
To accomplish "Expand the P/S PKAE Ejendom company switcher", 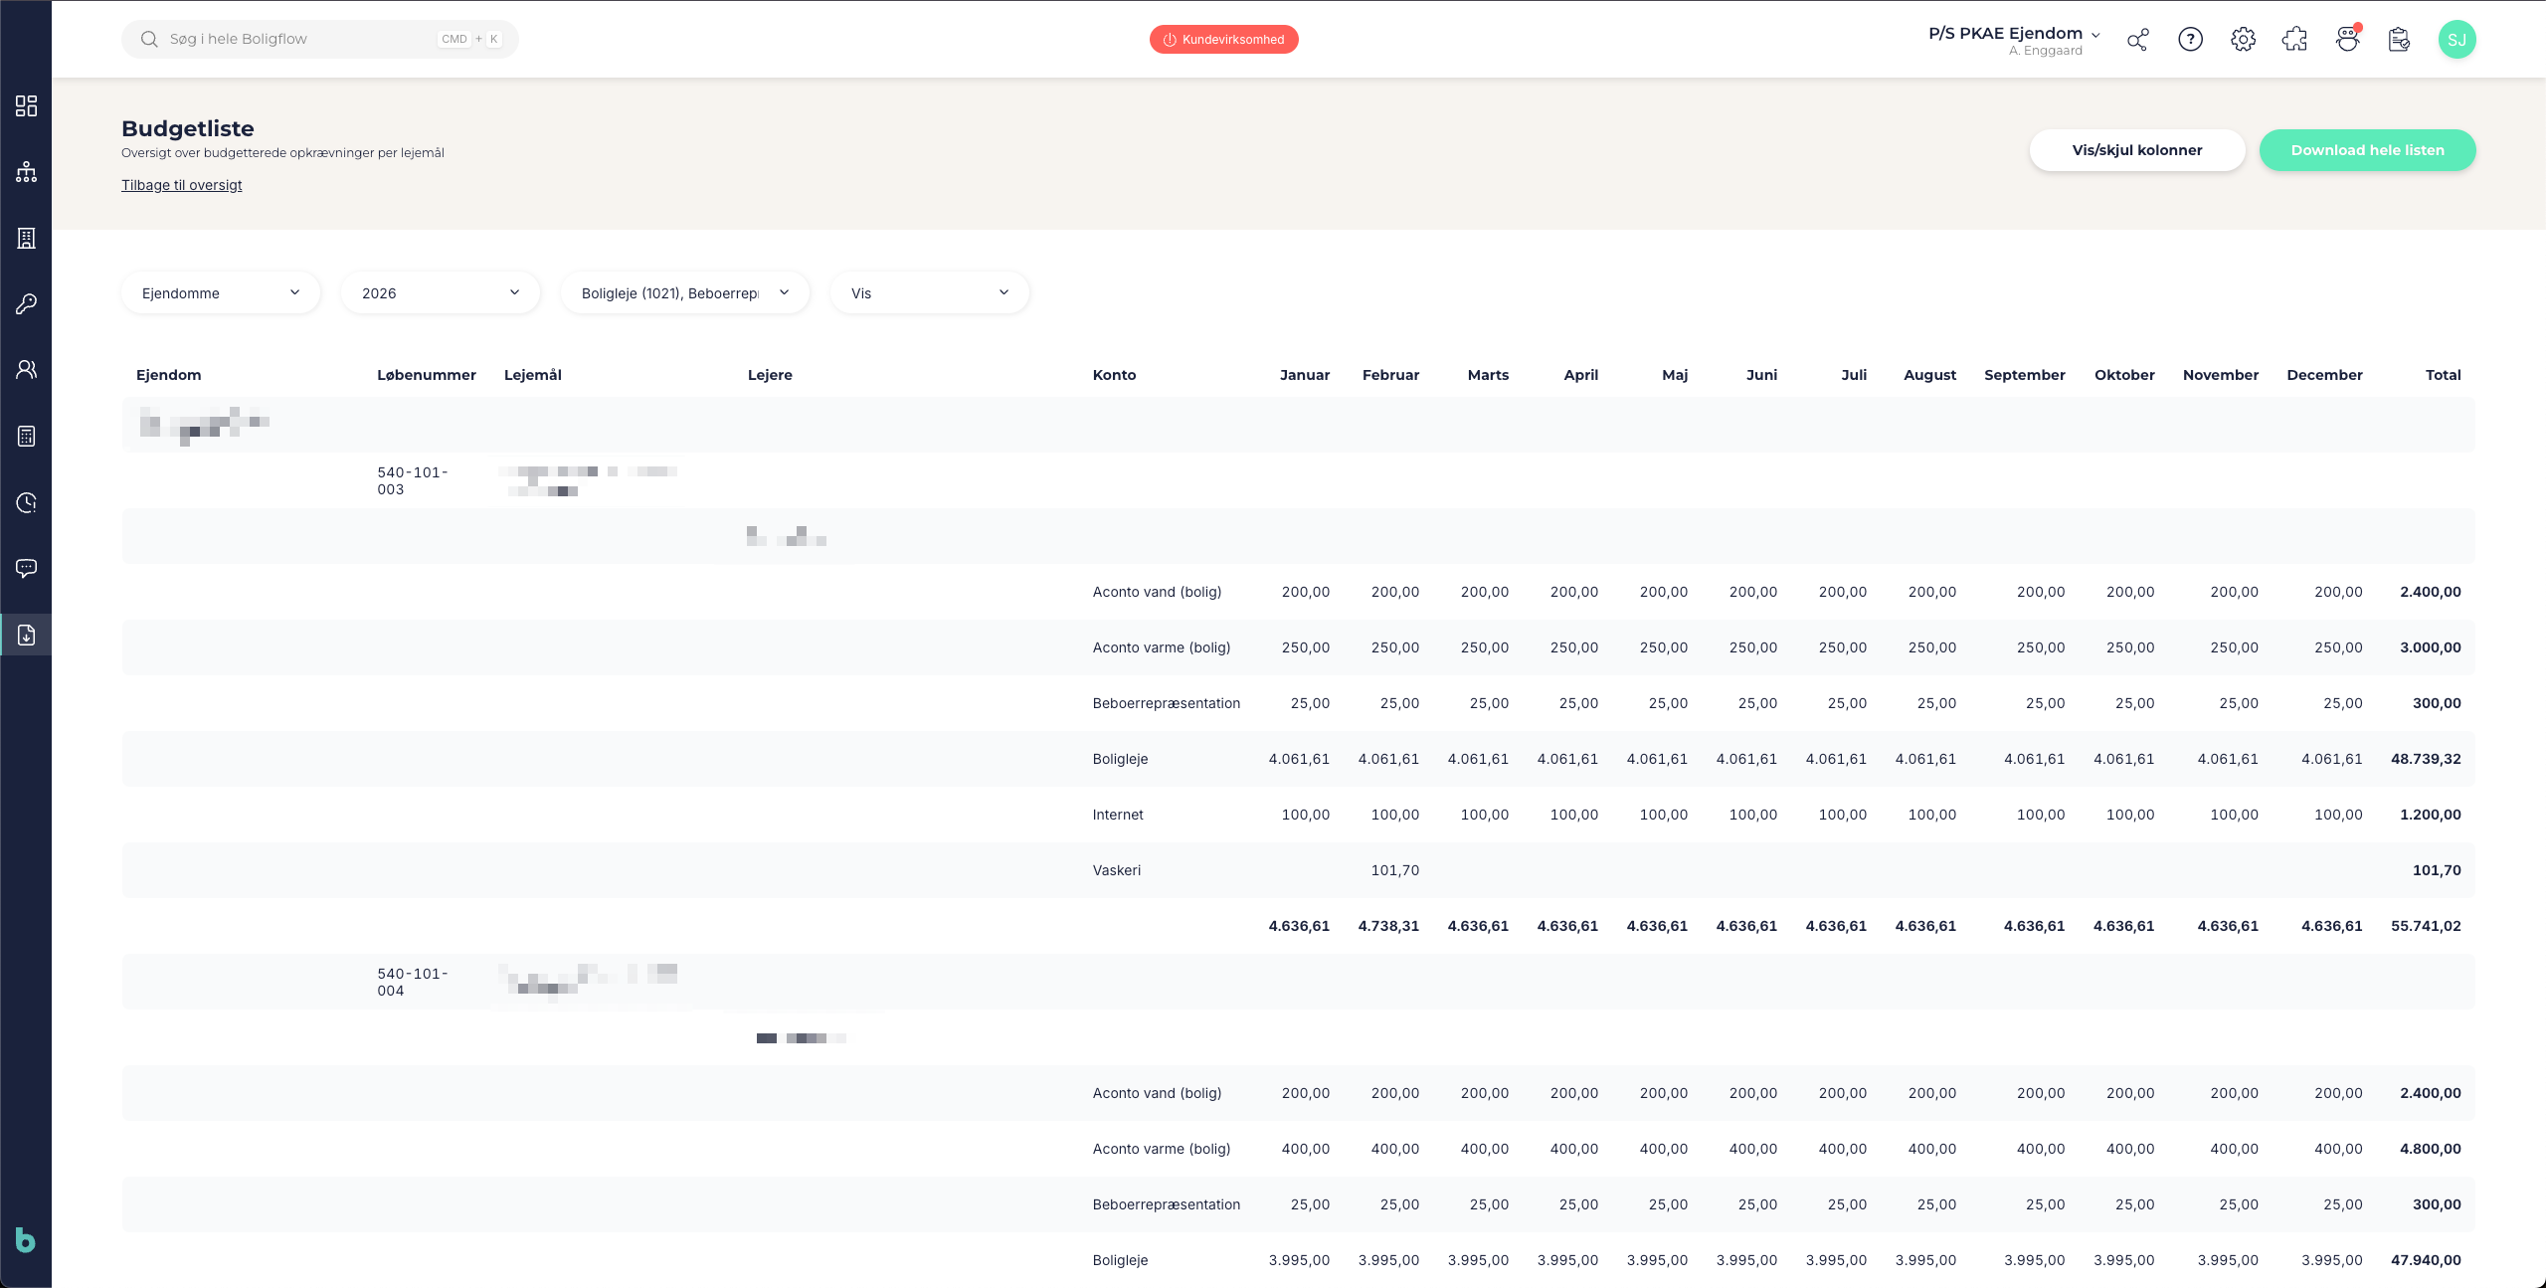I will 2014,40.
